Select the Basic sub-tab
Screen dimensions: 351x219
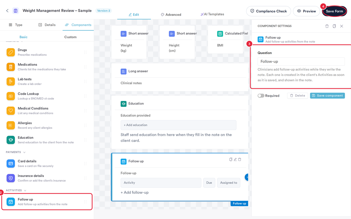point(23,37)
